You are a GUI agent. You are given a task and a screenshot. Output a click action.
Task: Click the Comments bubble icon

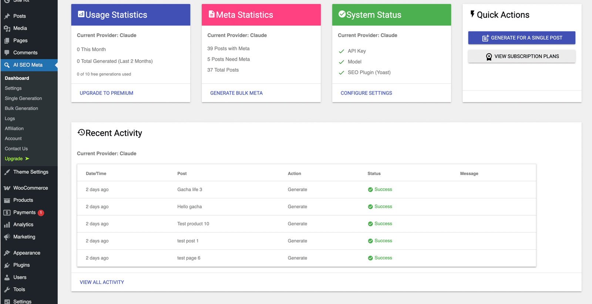coord(7,53)
